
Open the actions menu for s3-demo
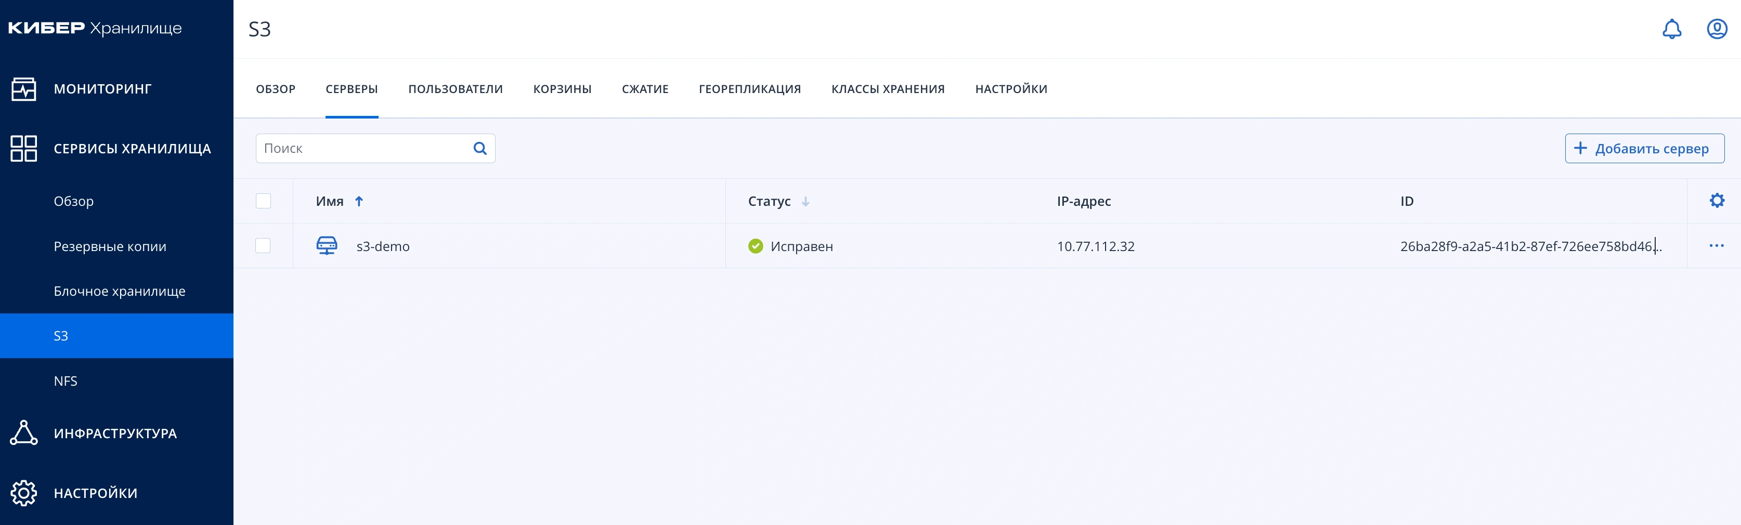click(x=1718, y=246)
